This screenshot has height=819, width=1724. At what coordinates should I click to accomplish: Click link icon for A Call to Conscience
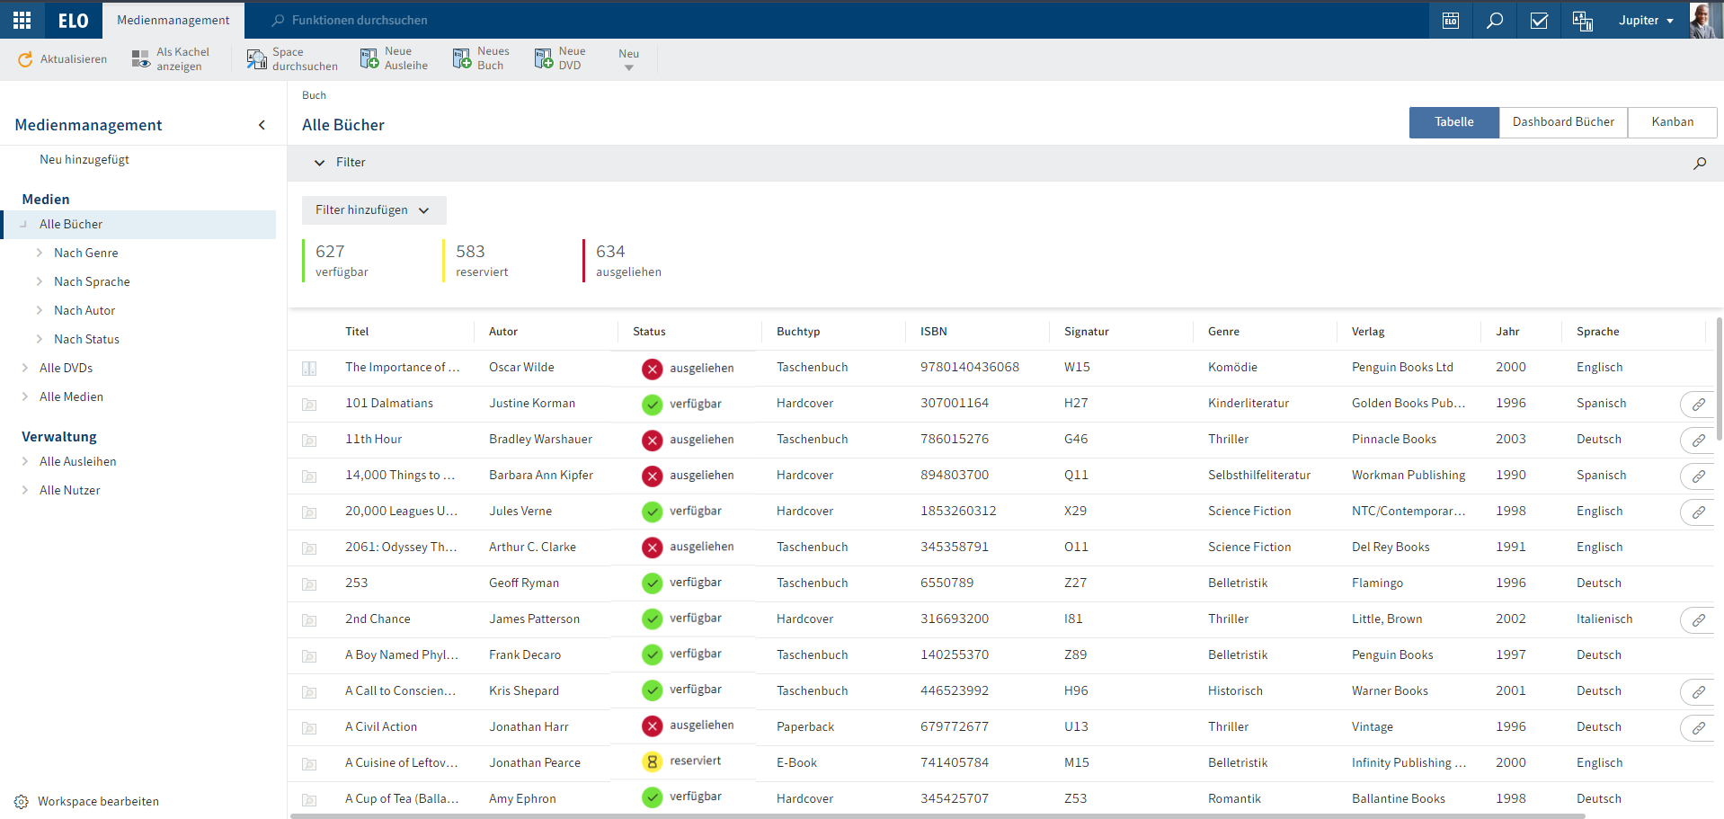[1698, 692]
